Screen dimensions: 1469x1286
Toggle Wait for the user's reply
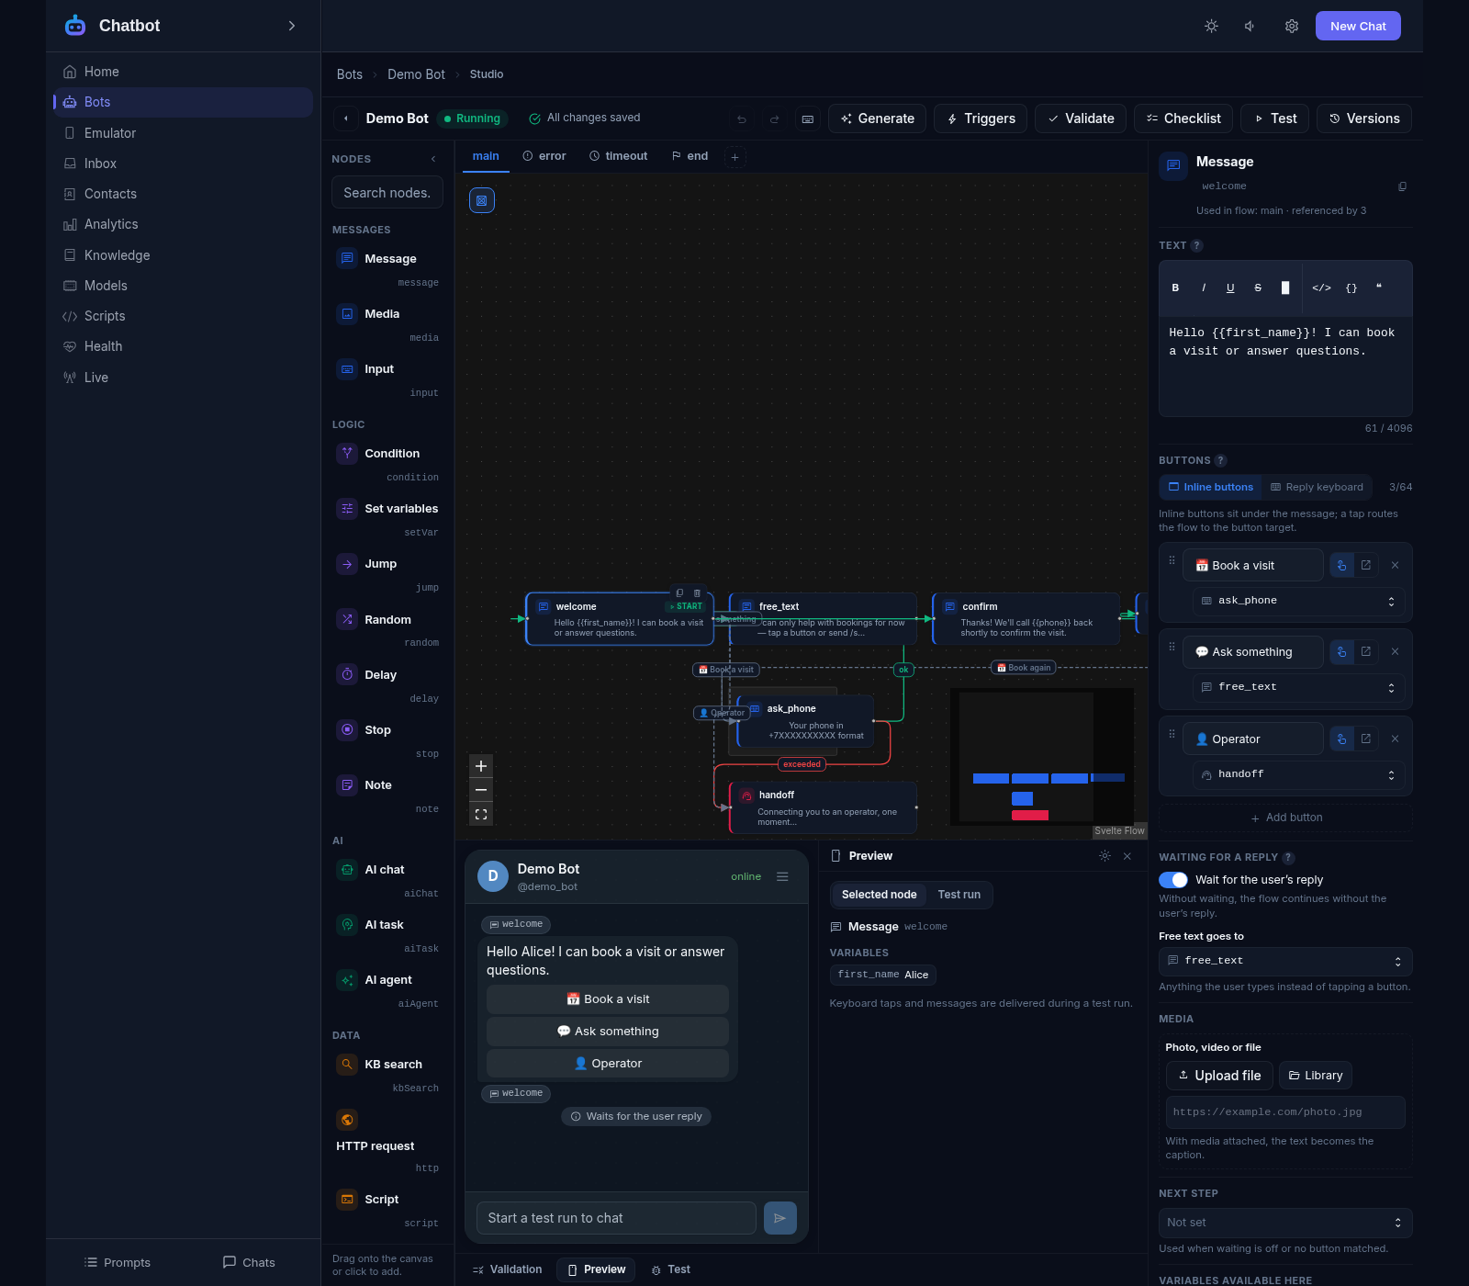click(1173, 880)
